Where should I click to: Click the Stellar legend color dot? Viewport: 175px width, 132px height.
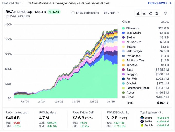[123, 37]
